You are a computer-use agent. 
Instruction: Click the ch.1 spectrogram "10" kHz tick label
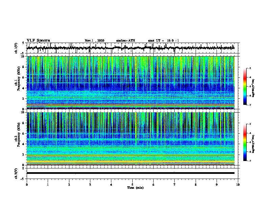click(22, 56)
